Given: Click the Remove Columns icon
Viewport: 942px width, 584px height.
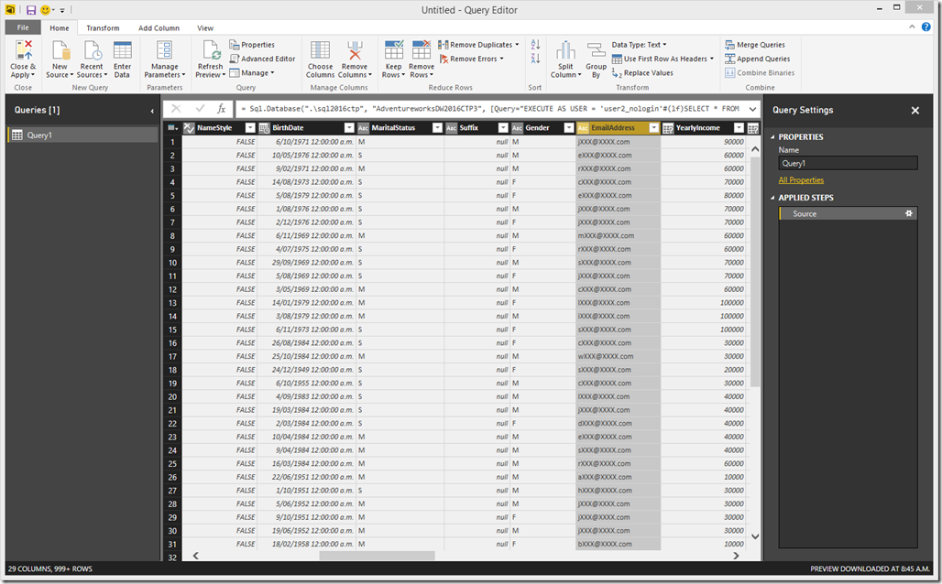Looking at the screenshot, I should point(355,51).
